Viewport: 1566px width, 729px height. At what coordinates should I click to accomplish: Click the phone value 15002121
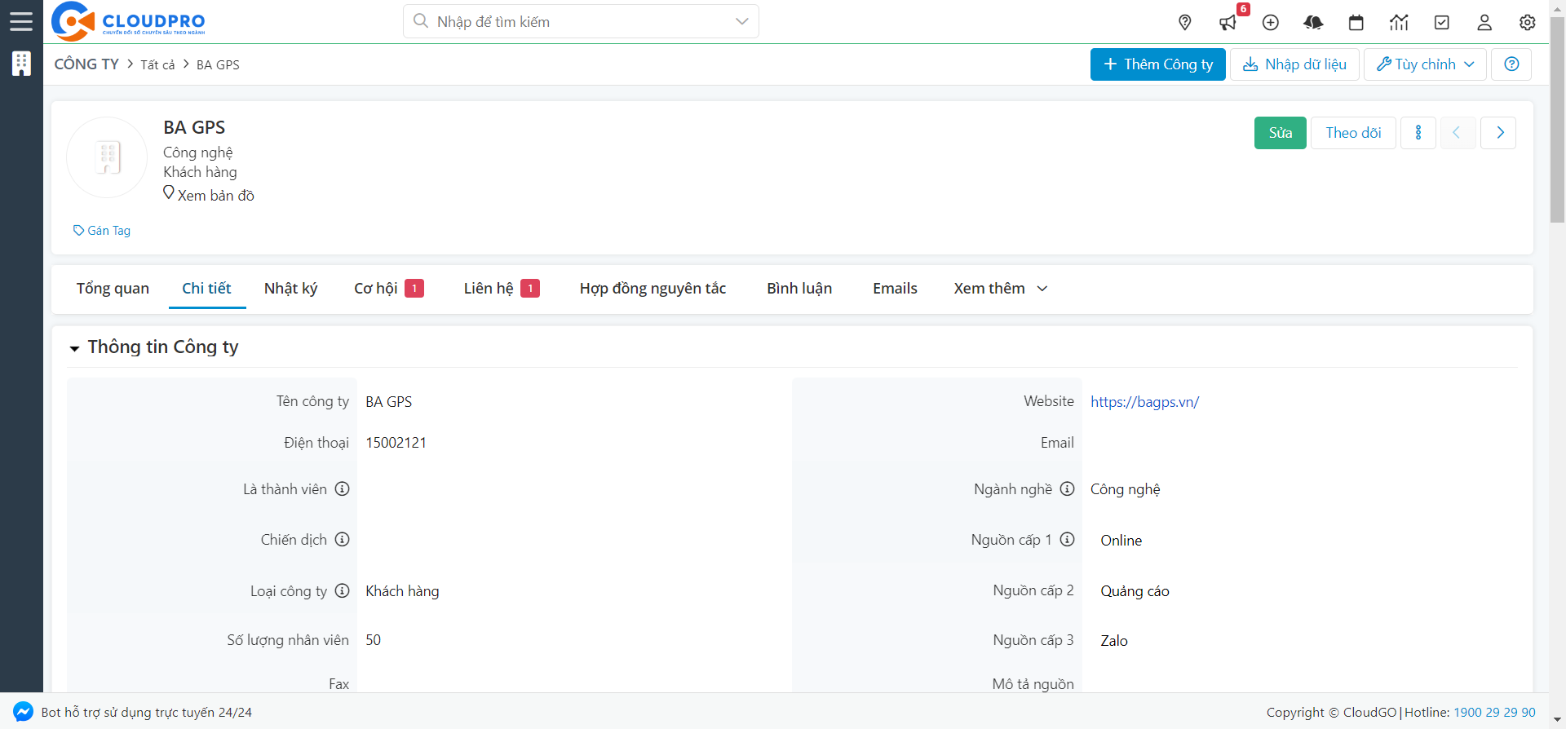click(396, 443)
